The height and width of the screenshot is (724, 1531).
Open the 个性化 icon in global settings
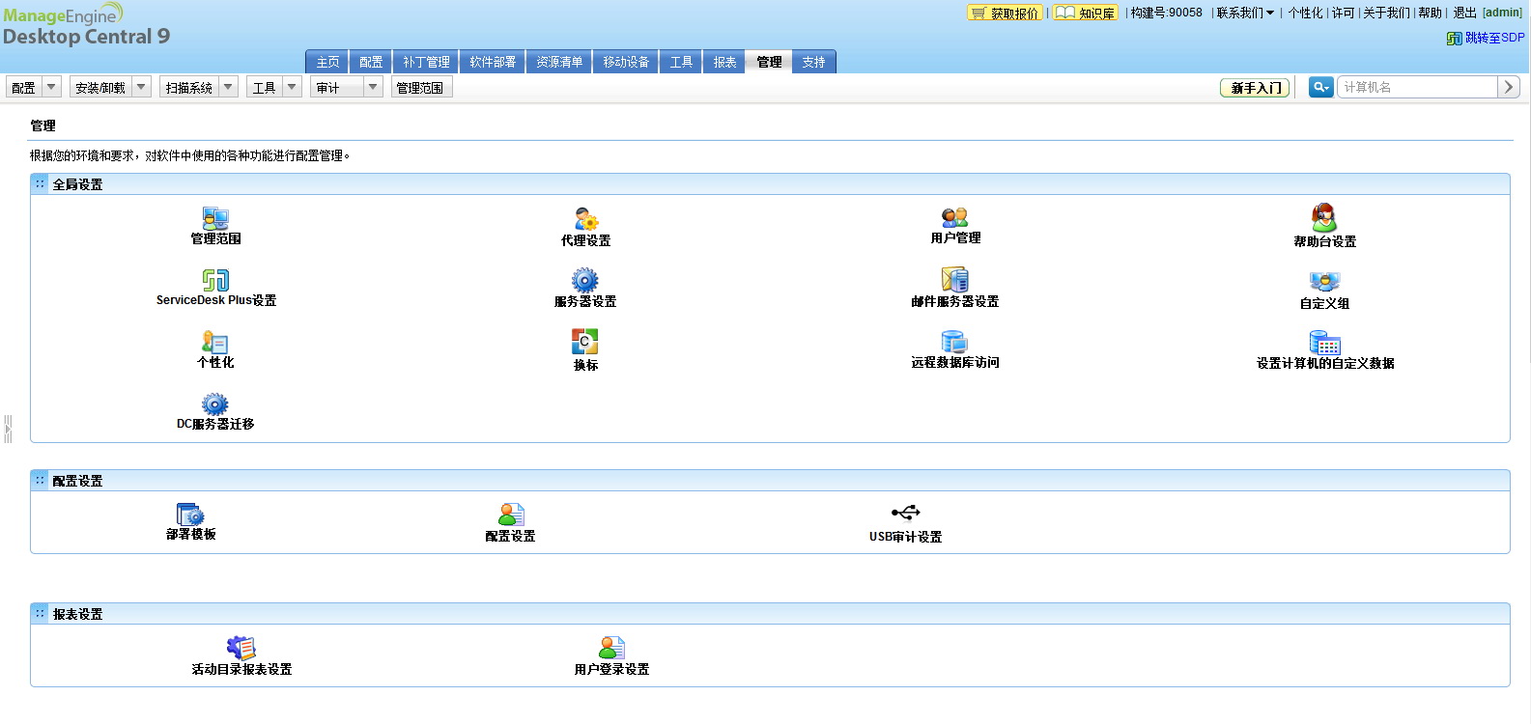tap(214, 342)
